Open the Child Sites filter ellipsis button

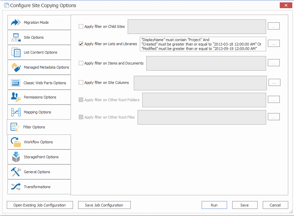pos(274,26)
